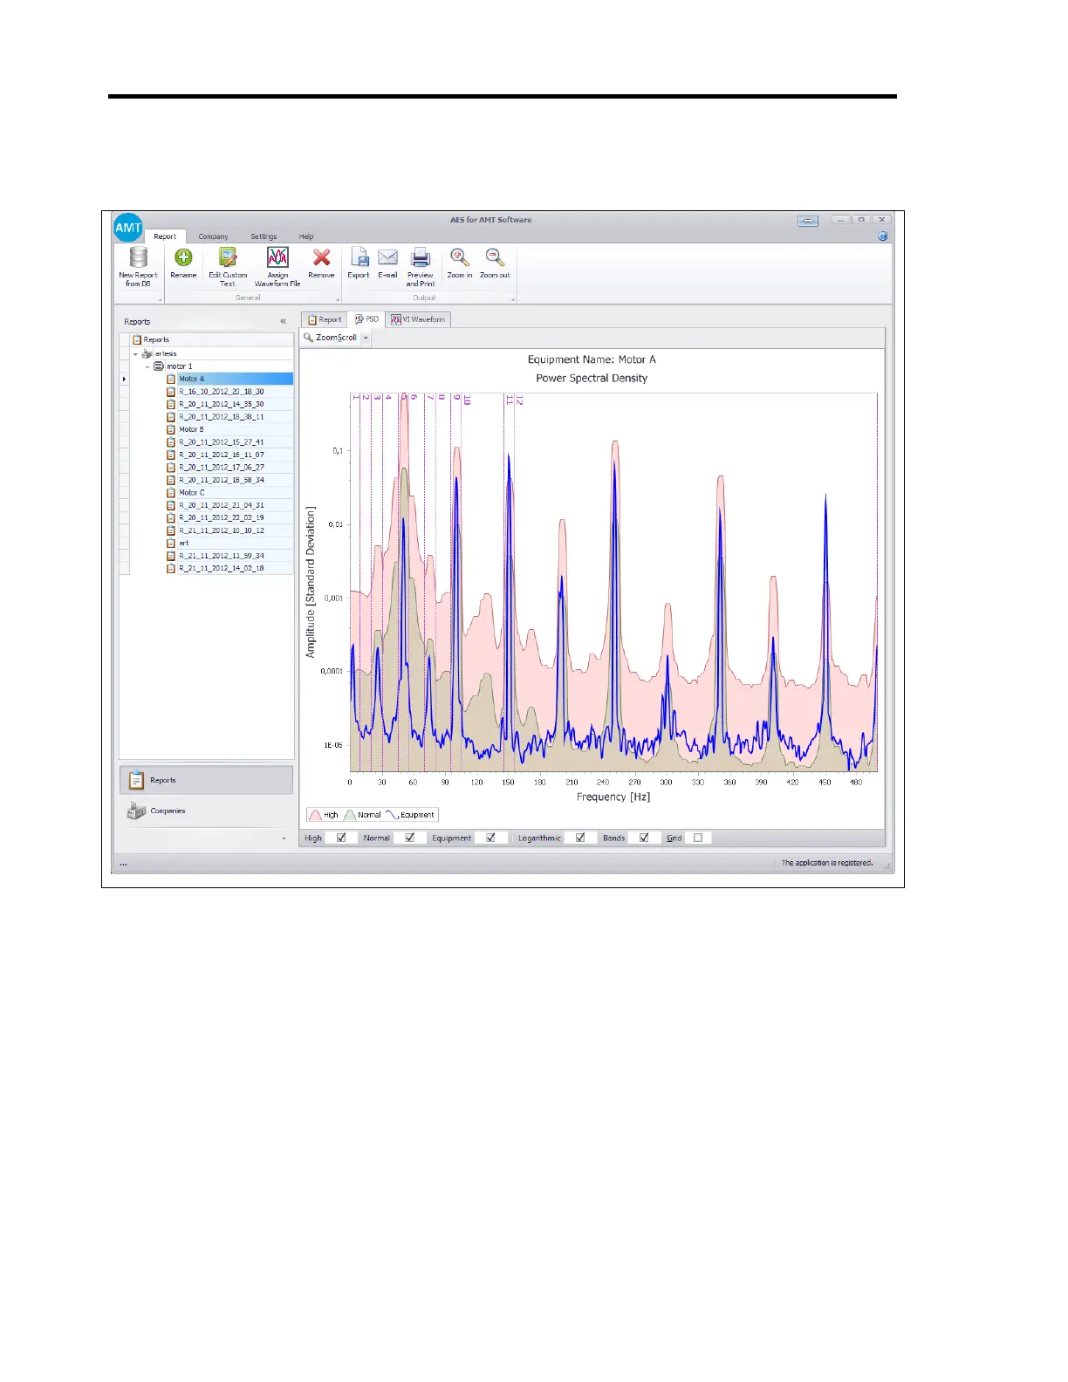Screen dimensions: 1068x1382
Task: Uncheck the High checkbox
Action: pos(341,838)
